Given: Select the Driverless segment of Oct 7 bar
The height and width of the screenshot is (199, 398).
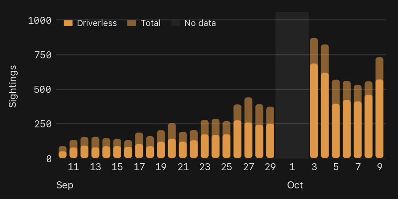Looking at the screenshot, I should (358, 130).
